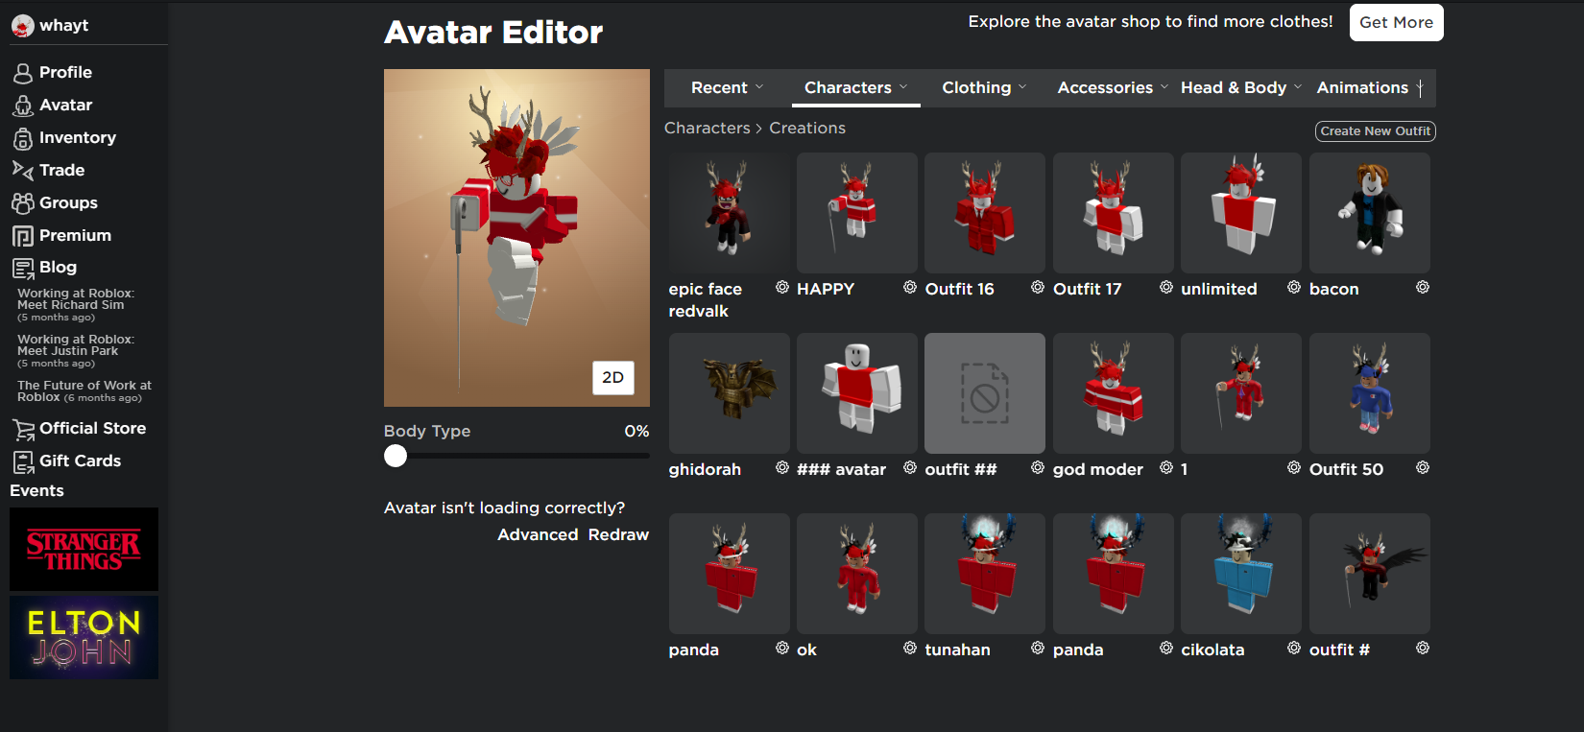Open settings gear for HAPPY outfit
The width and height of the screenshot is (1584, 732).
coord(909,288)
